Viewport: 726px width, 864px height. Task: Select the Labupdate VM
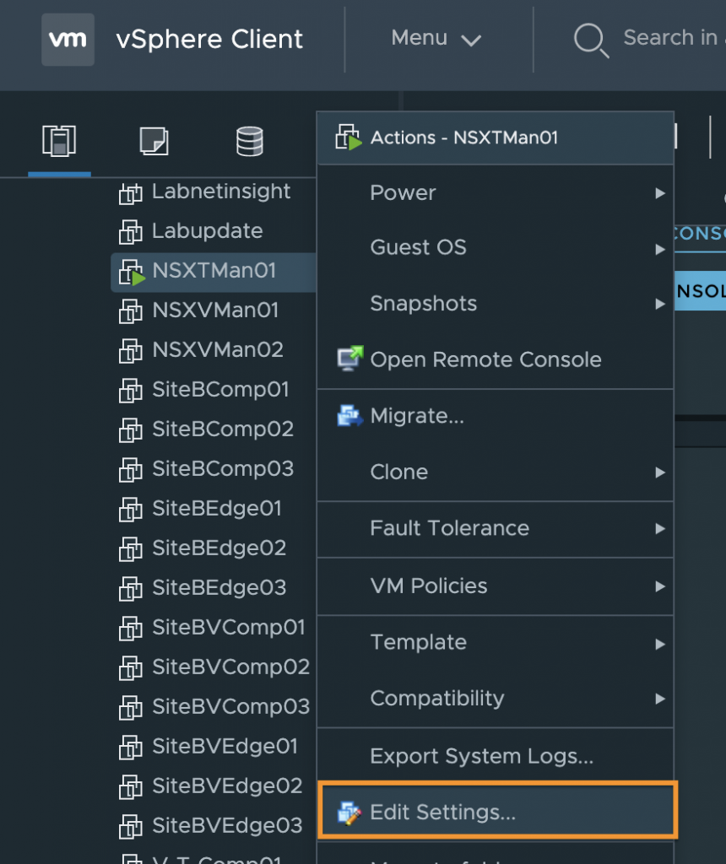pyautogui.click(x=208, y=231)
